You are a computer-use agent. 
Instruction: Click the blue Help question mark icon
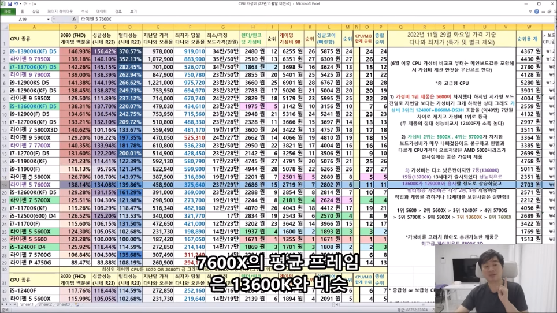point(537,12)
